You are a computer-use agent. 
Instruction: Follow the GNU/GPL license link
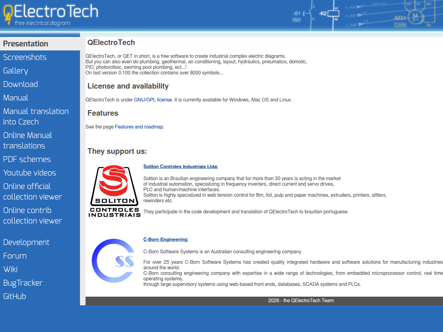point(153,100)
